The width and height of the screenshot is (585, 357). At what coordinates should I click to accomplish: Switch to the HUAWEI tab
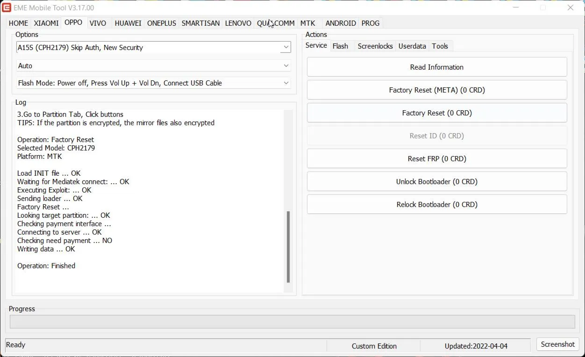pos(128,23)
